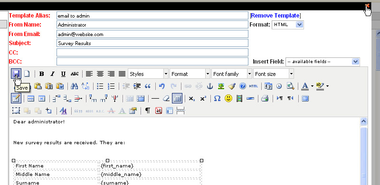This screenshot has height=185, width=380.
Task: Click the Subject field containing Survey Results
Action: coord(152,43)
